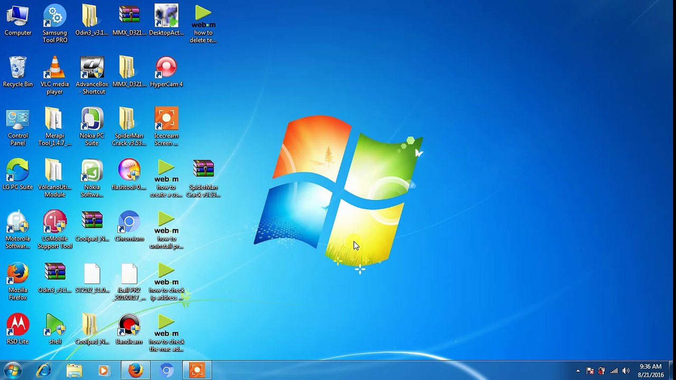The width and height of the screenshot is (676, 380).
Task: Select the Coolpad_N folder icon
Action: tap(92, 329)
